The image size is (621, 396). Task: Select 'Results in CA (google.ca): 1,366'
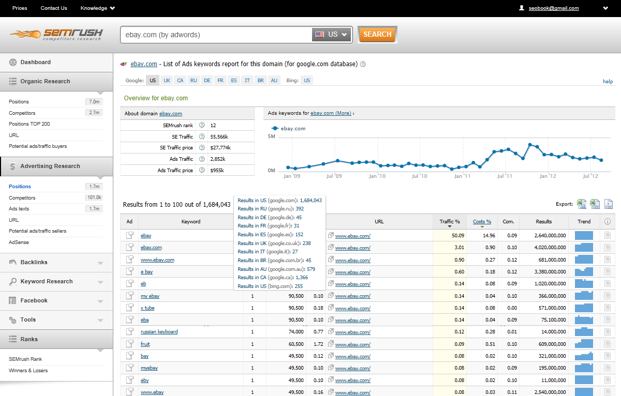(273, 278)
